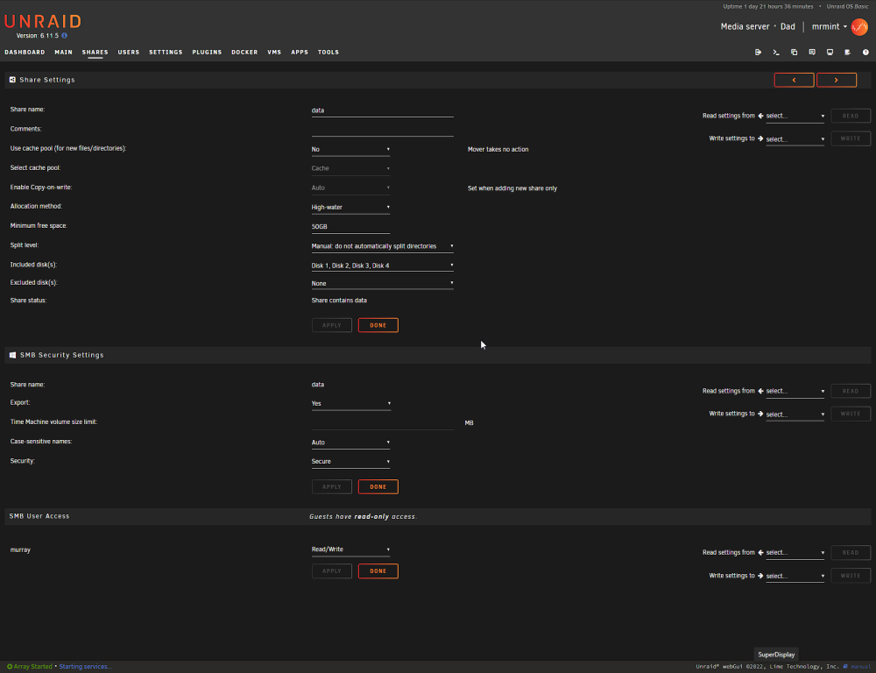Open the Settings menu tab

[166, 52]
